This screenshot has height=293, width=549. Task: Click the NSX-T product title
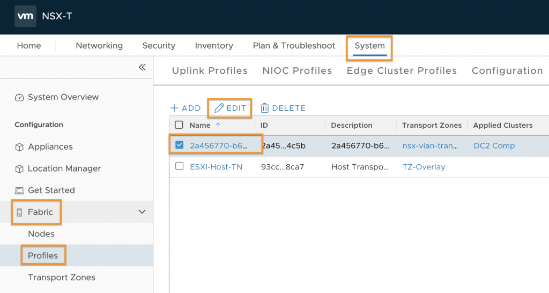(57, 16)
